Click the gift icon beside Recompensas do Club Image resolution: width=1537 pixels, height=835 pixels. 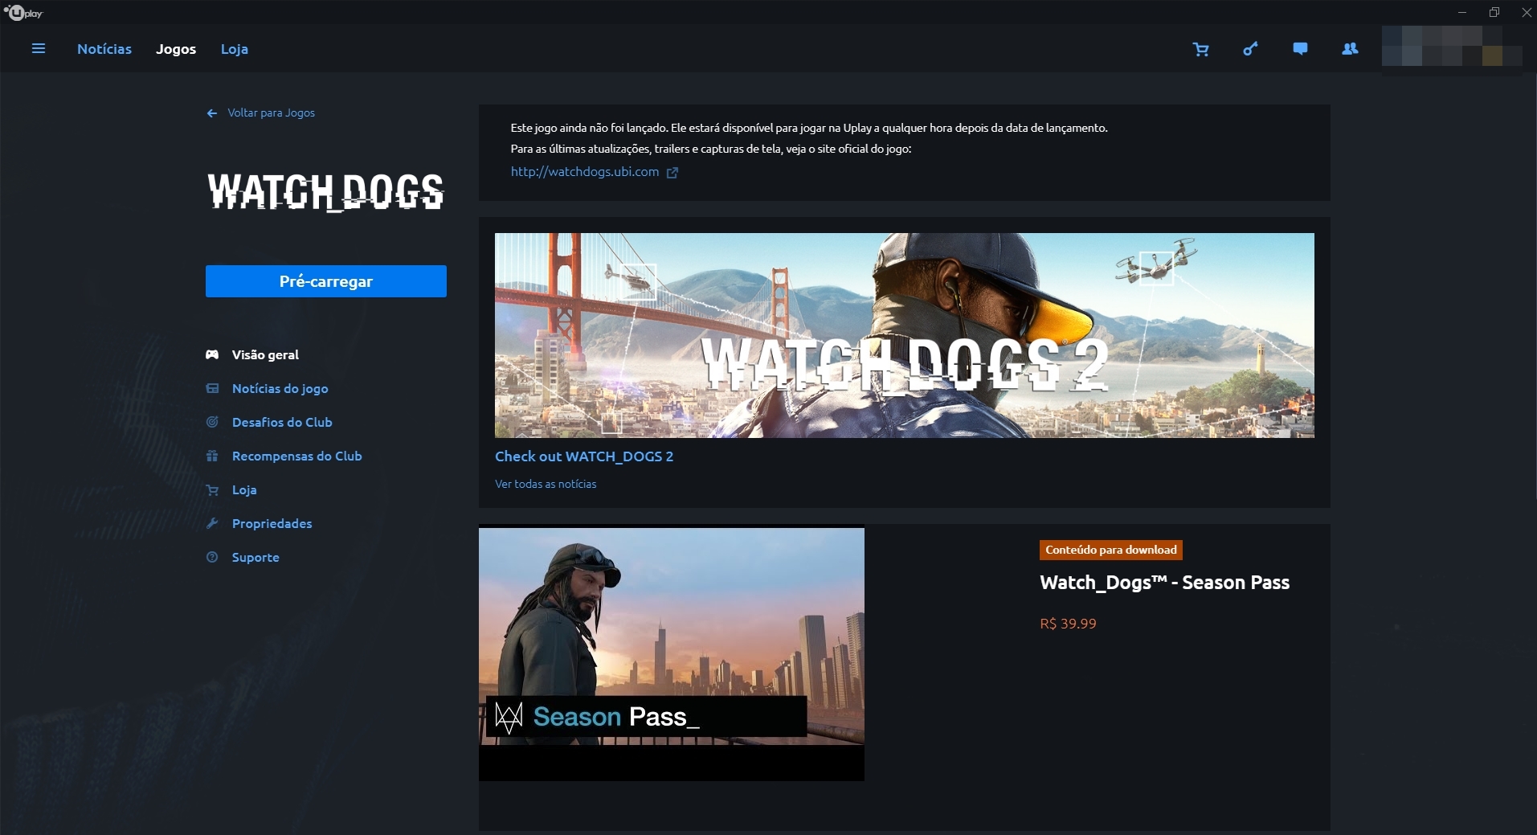[x=212, y=456]
